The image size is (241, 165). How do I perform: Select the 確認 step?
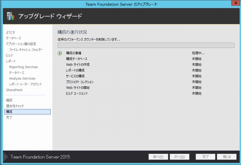[x=9, y=100]
